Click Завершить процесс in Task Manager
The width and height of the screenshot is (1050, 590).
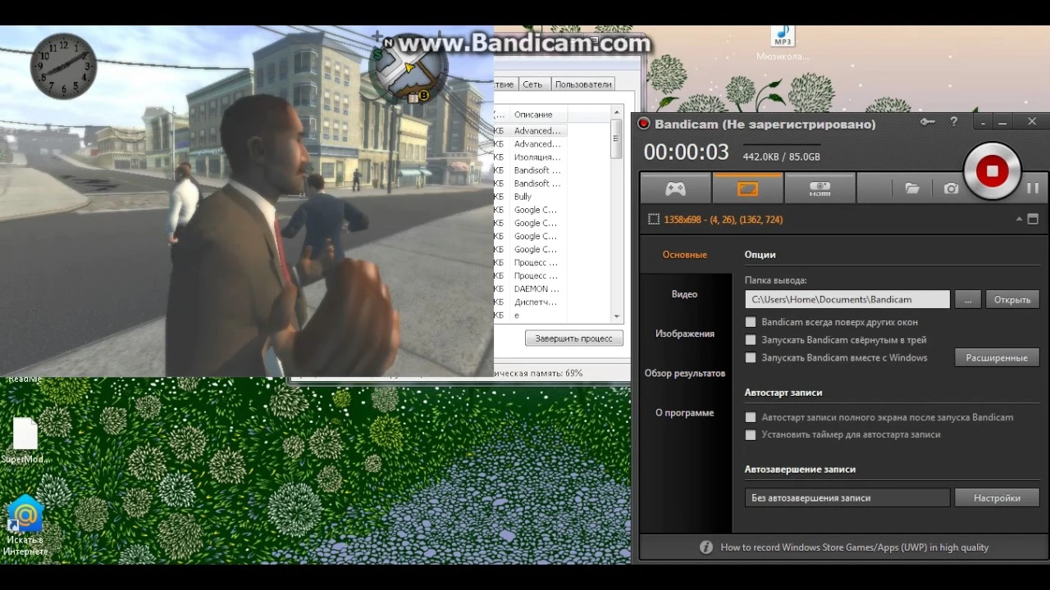click(x=574, y=338)
